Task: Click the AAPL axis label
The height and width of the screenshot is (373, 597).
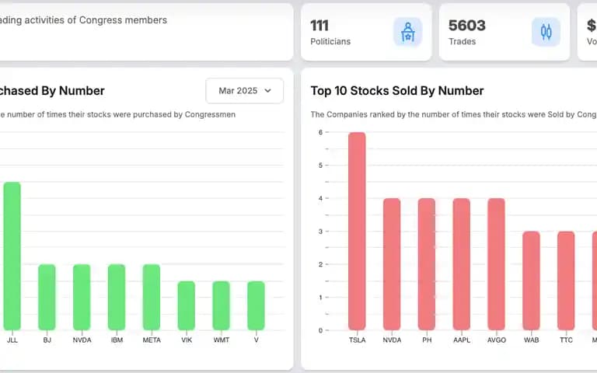Action: [462, 340]
